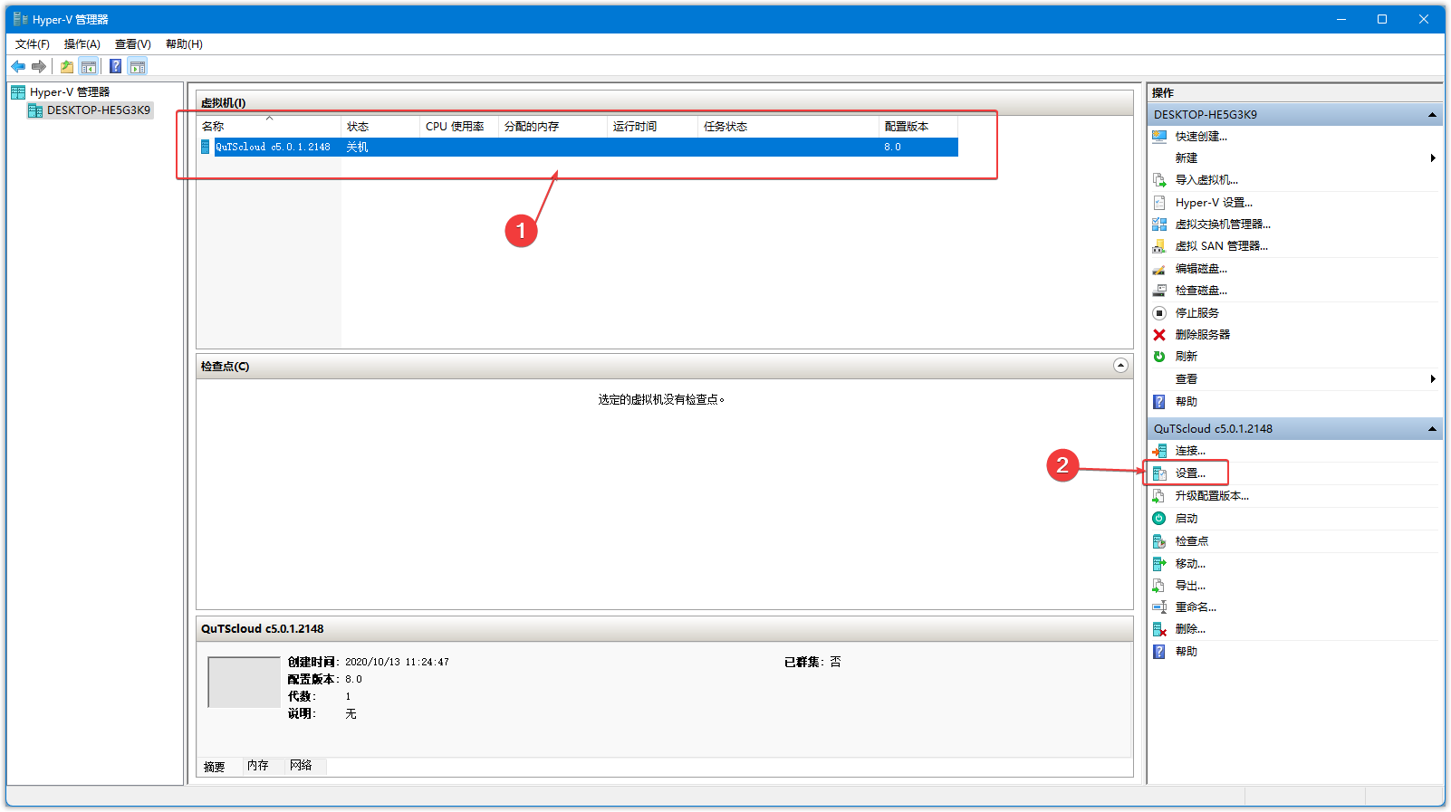Viewport: 1451px width, 812px height.
Task: Open the 帮助(H) menu
Action: coord(184,44)
